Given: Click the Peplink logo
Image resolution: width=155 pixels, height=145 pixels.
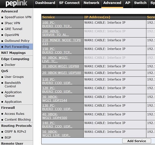Looking at the screenshot, I should pyautogui.click(x=16, y=3).
